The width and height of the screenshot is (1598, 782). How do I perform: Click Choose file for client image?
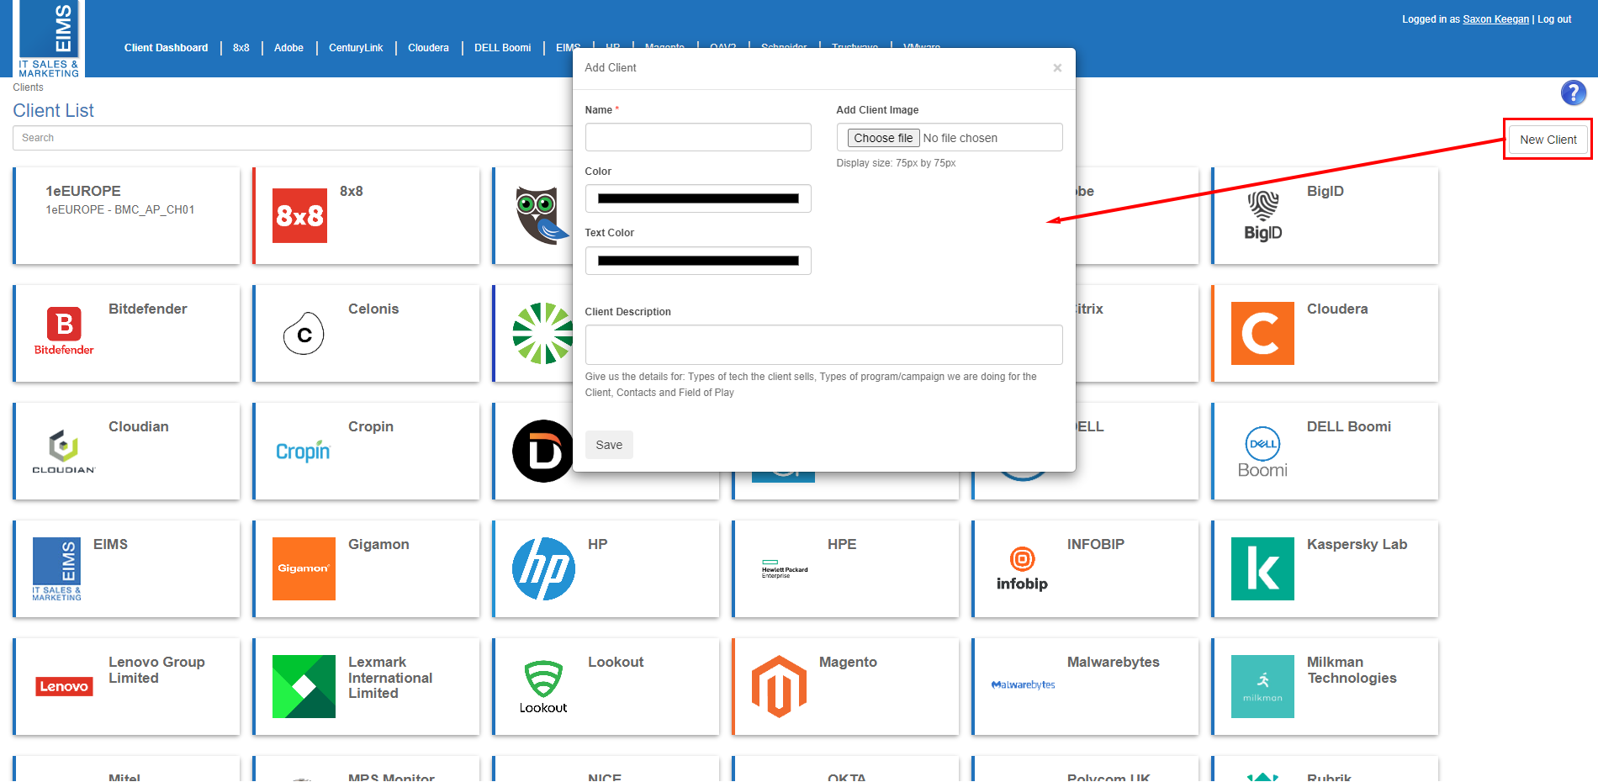tap(883, 138)
